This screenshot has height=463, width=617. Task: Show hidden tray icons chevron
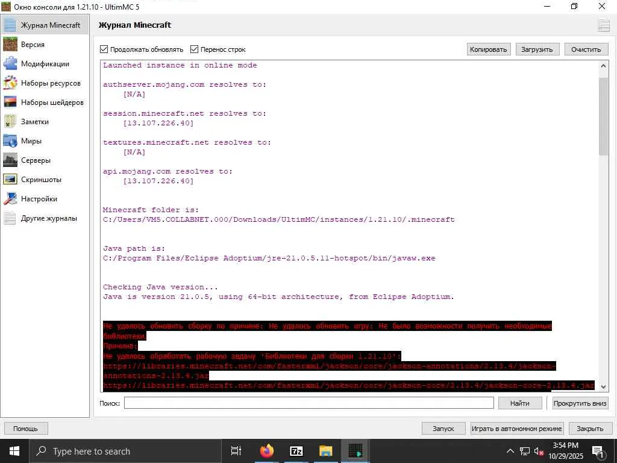click(510, 451)
